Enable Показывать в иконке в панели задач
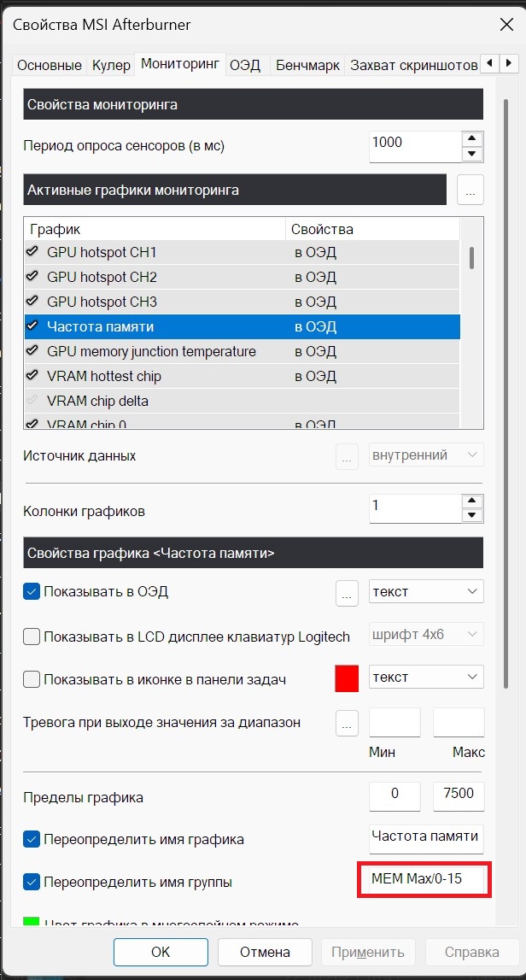526x980 pixels. tap(32, 679)
